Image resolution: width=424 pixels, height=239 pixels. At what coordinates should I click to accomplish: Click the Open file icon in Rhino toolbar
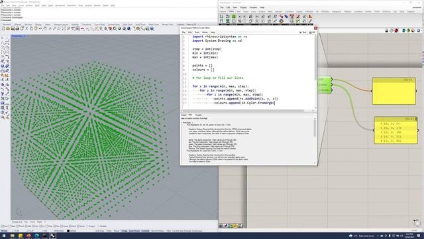point(8,29)
